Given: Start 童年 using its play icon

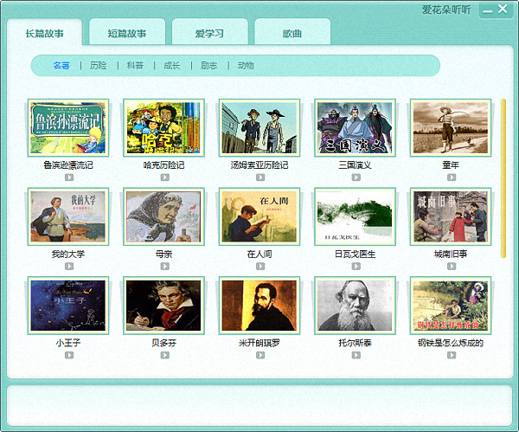Looking at the screenshot, I should (x=451, y=177).
